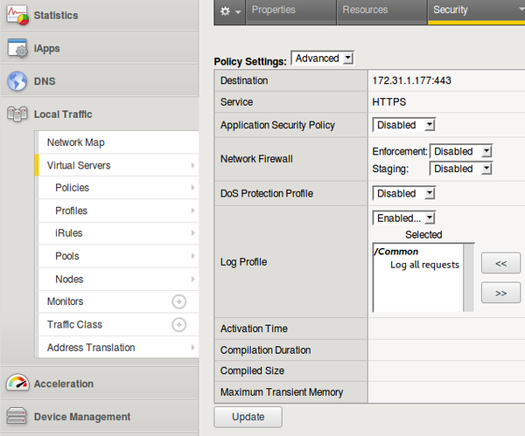Click the iApps panel icon
This screenshot has width=525, height=436.
click(x=17, y=48)
